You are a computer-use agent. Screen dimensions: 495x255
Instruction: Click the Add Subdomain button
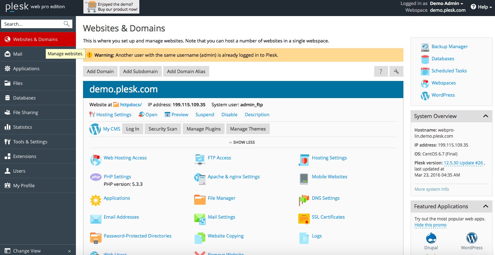coord(140,71)
